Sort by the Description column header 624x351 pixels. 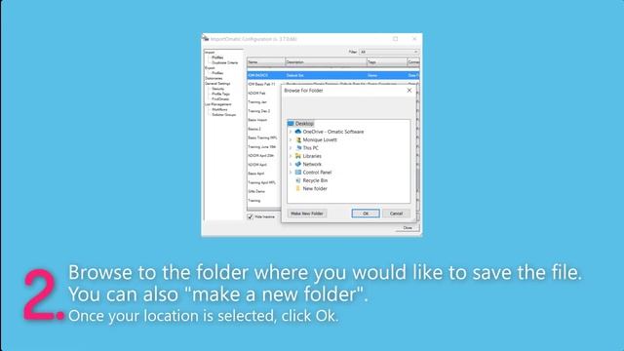coord(326,62)
